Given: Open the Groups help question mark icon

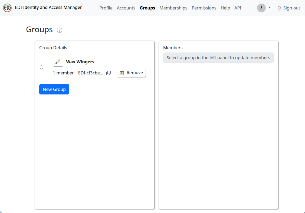Looking at the screenshot, I should pyautogui.click(x=60, y=30).
